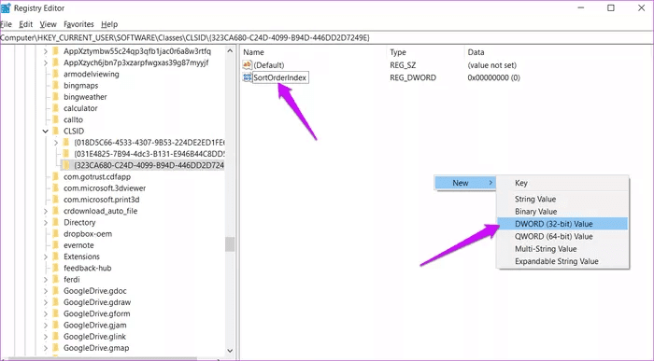
Task: Expand the GoogleDrive.gdraw key
Action: (x=46, y=302)
